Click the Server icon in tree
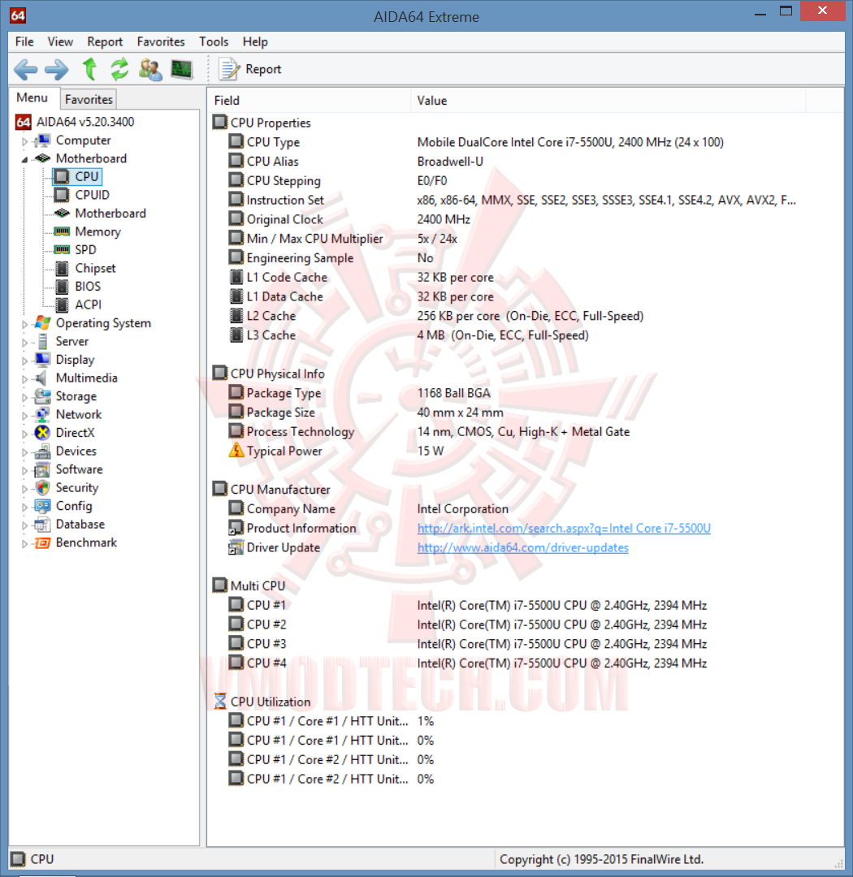 tap(42, 341)
